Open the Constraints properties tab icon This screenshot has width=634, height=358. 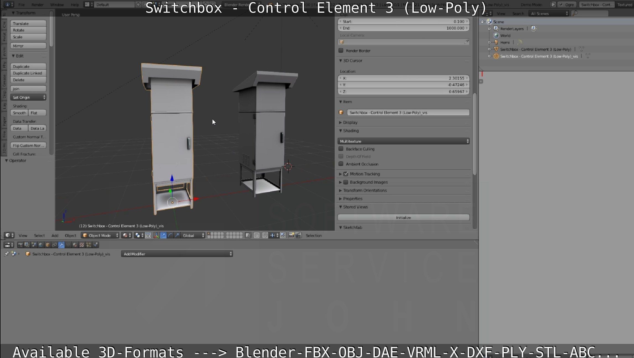54,245
